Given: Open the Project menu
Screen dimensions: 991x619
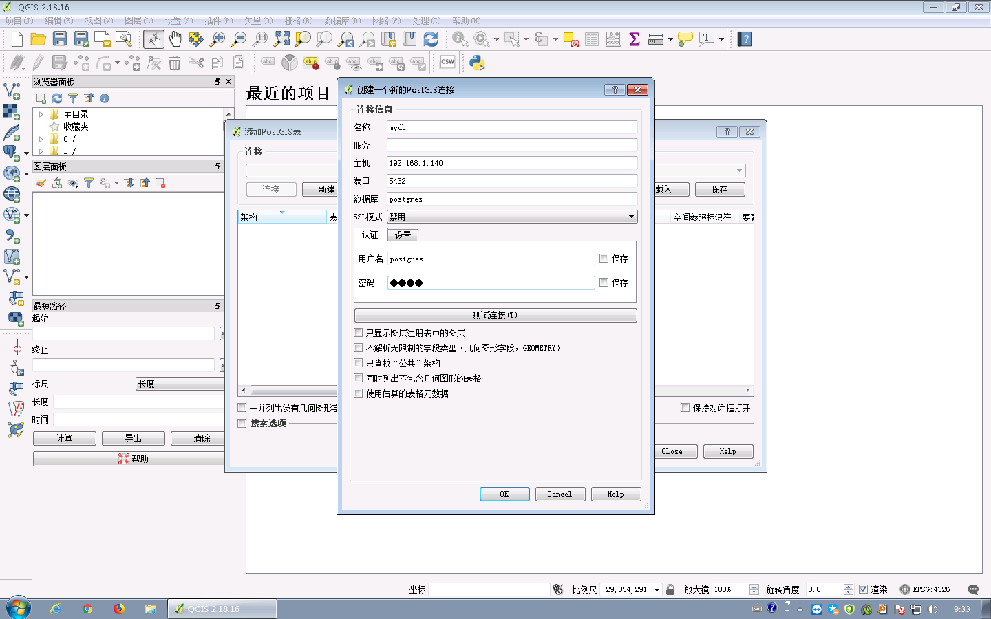Looking at the screenshot, I should pyautogui.click(x=19, y=21).
